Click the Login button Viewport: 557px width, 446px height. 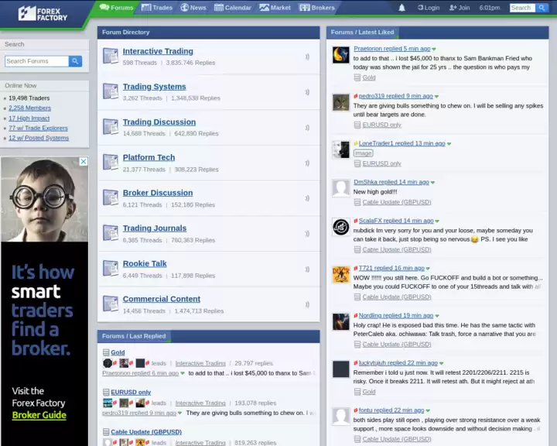pyautogui.click(x=429, y=8)
